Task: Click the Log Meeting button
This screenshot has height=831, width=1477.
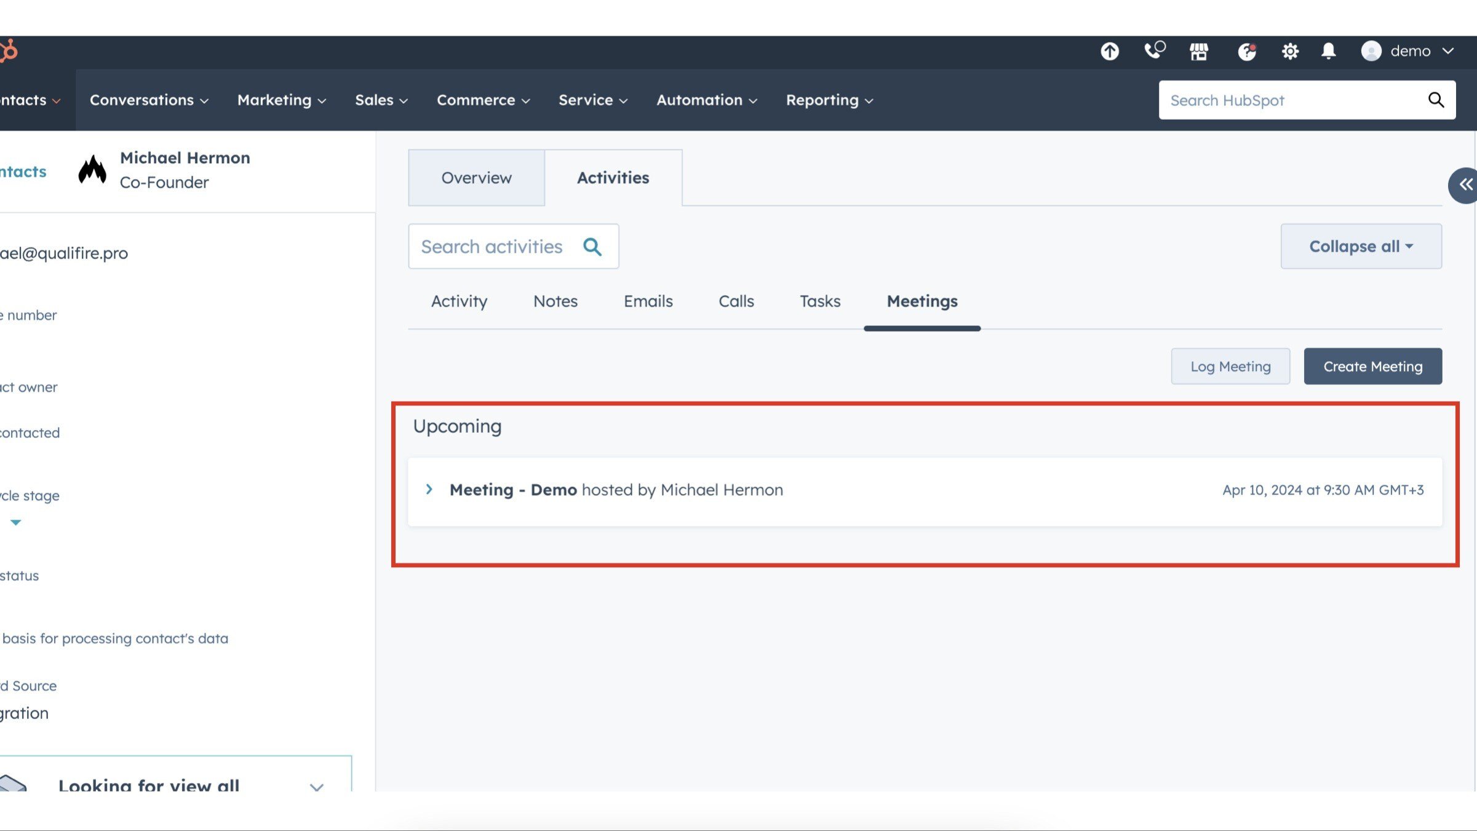Action: (x=1230, y=367)
